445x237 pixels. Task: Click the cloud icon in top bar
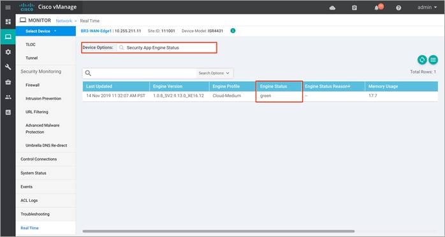pyautogui.click(x=332, y=8)
